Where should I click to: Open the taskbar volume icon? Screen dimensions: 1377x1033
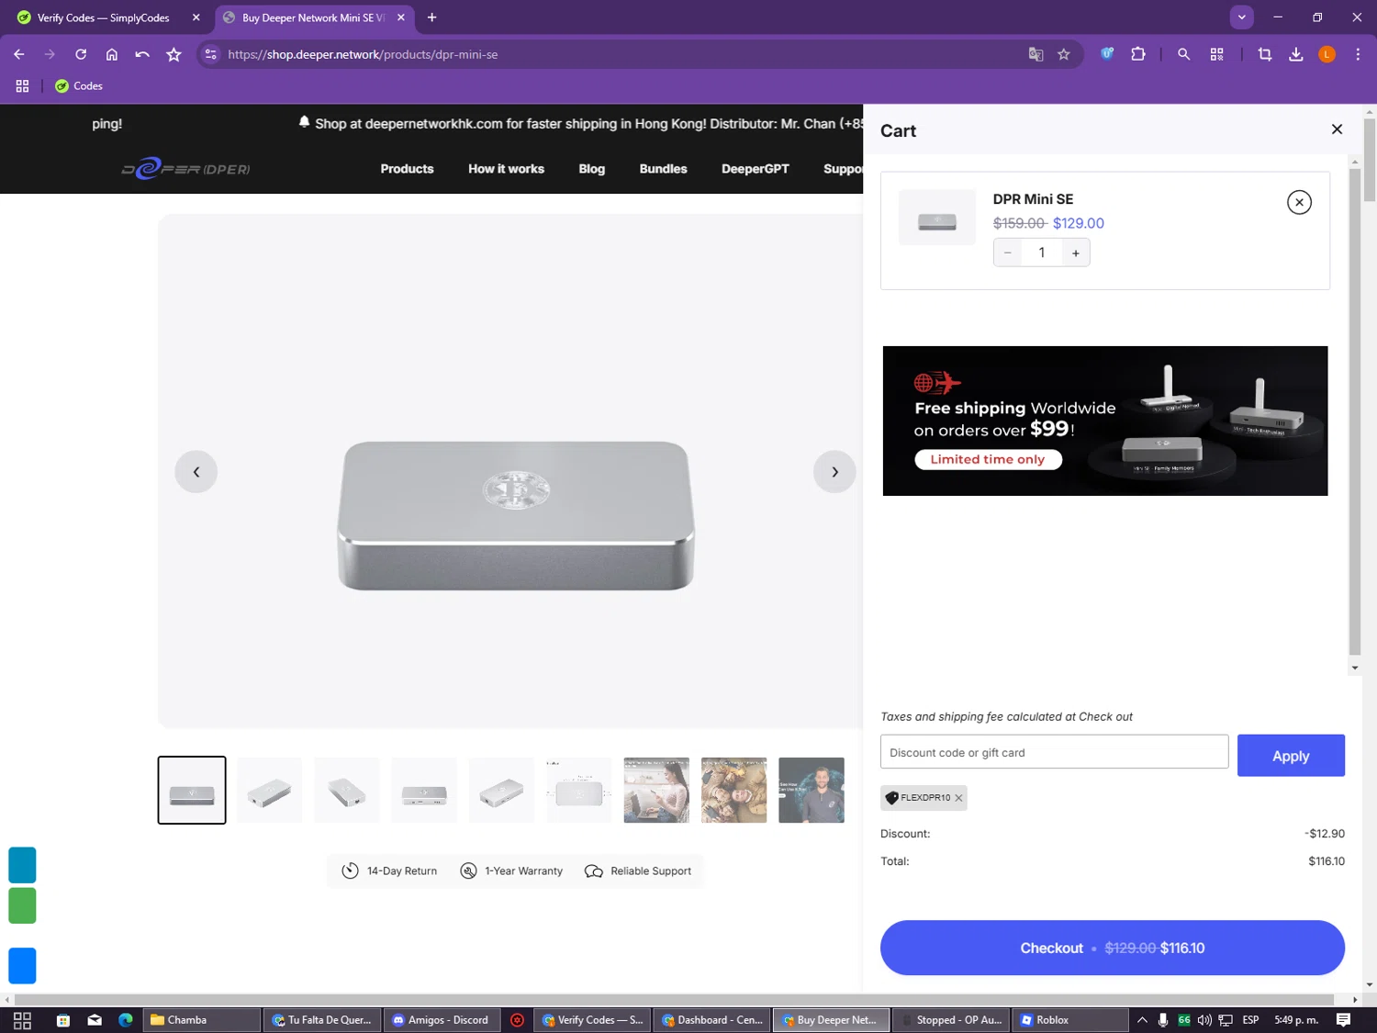(1204, 1020)
